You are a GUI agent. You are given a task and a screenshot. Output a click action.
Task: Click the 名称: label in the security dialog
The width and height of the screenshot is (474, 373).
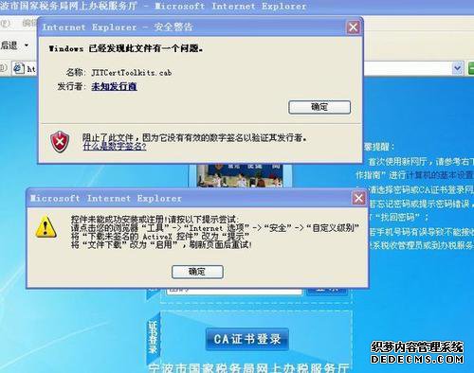(x=75, y=73)
